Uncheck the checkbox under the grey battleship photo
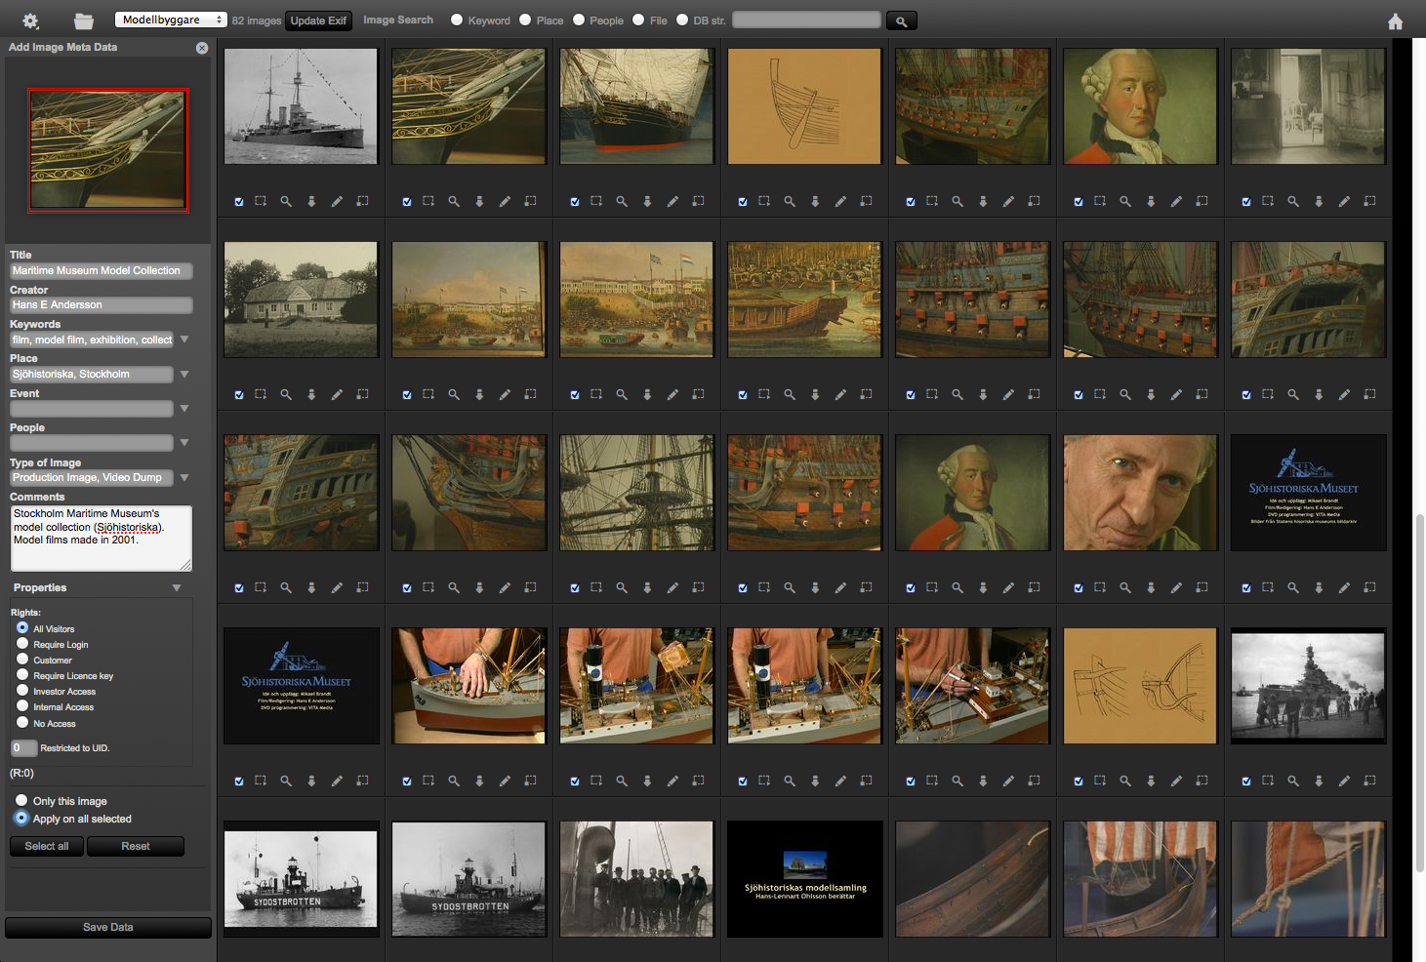1426x962 pixels. pos(239,202)
